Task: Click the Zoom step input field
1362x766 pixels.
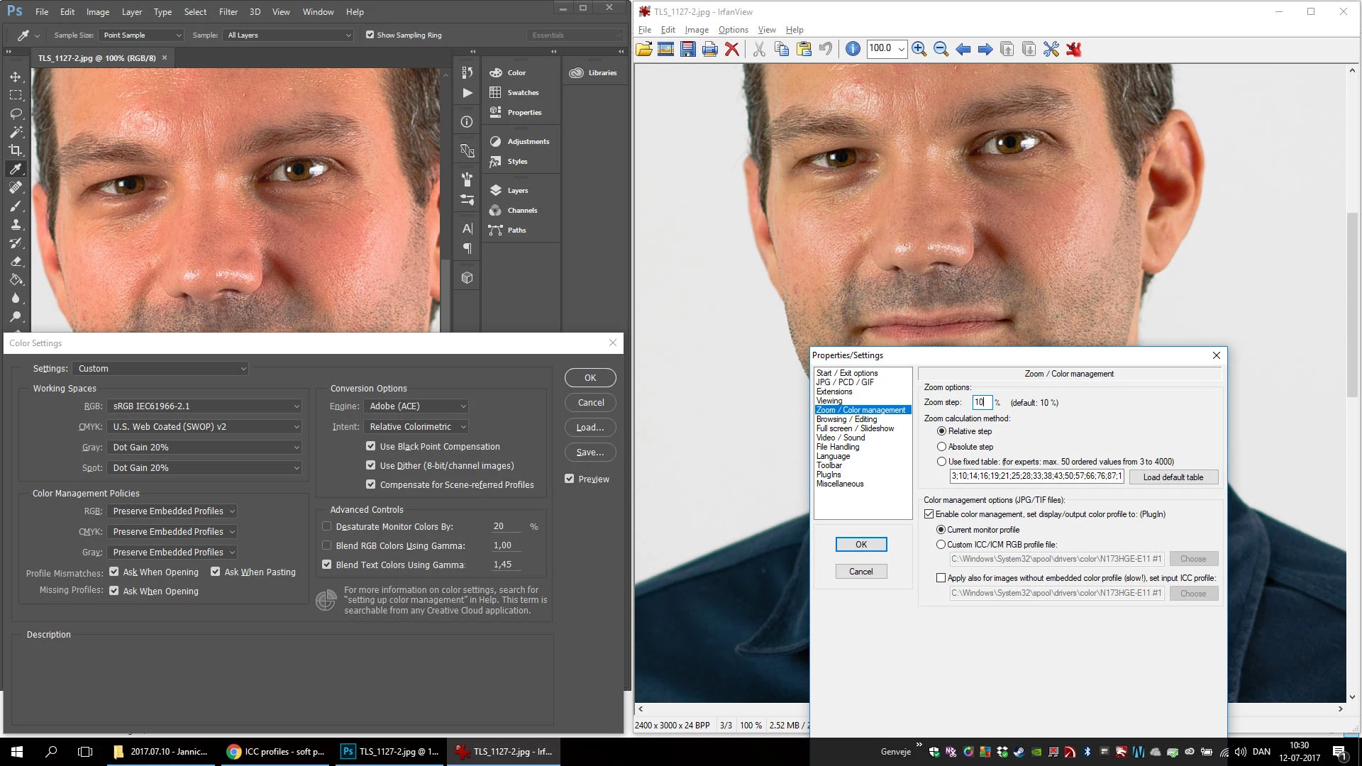Action: [x=981, y=403]
